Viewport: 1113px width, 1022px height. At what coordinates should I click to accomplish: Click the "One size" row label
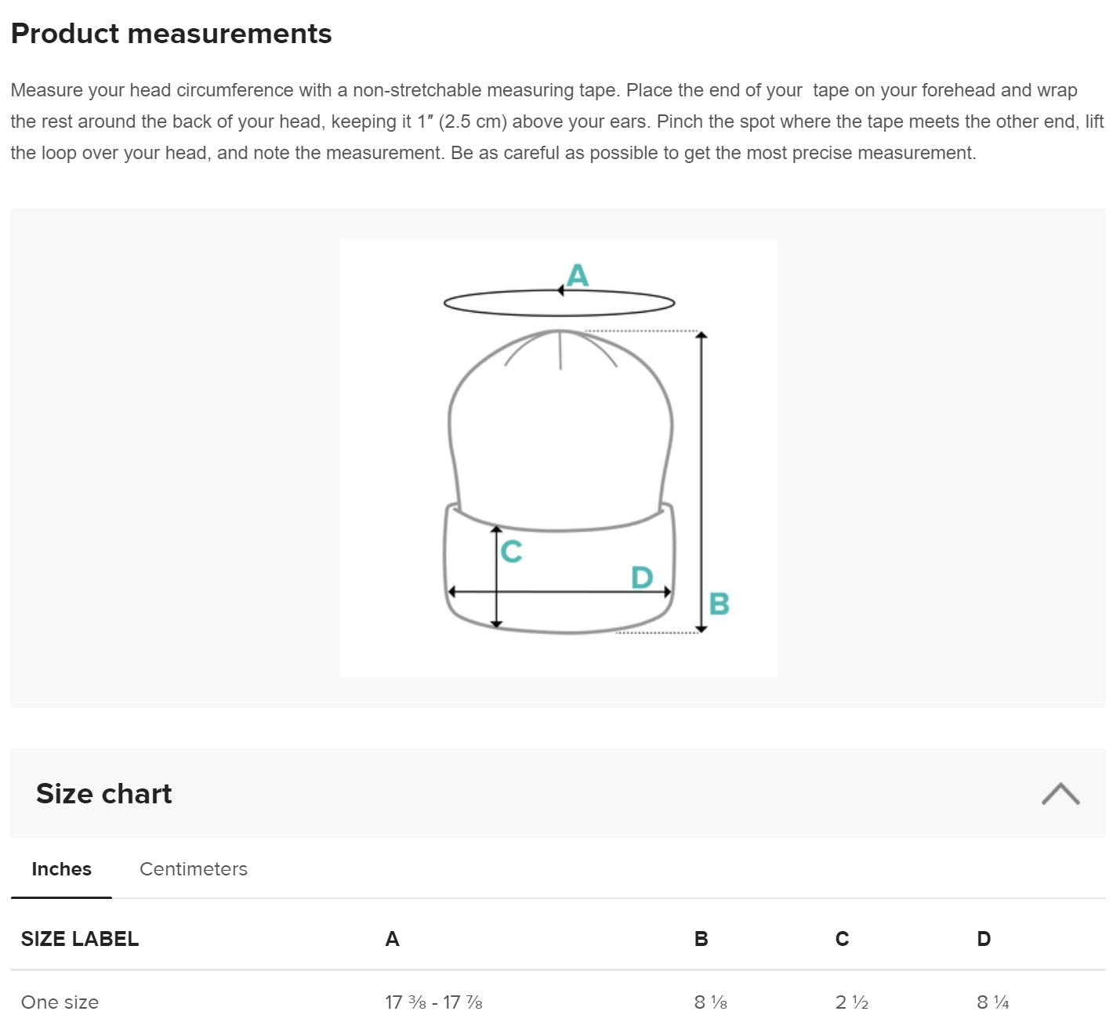click(x=60, y=1002)
